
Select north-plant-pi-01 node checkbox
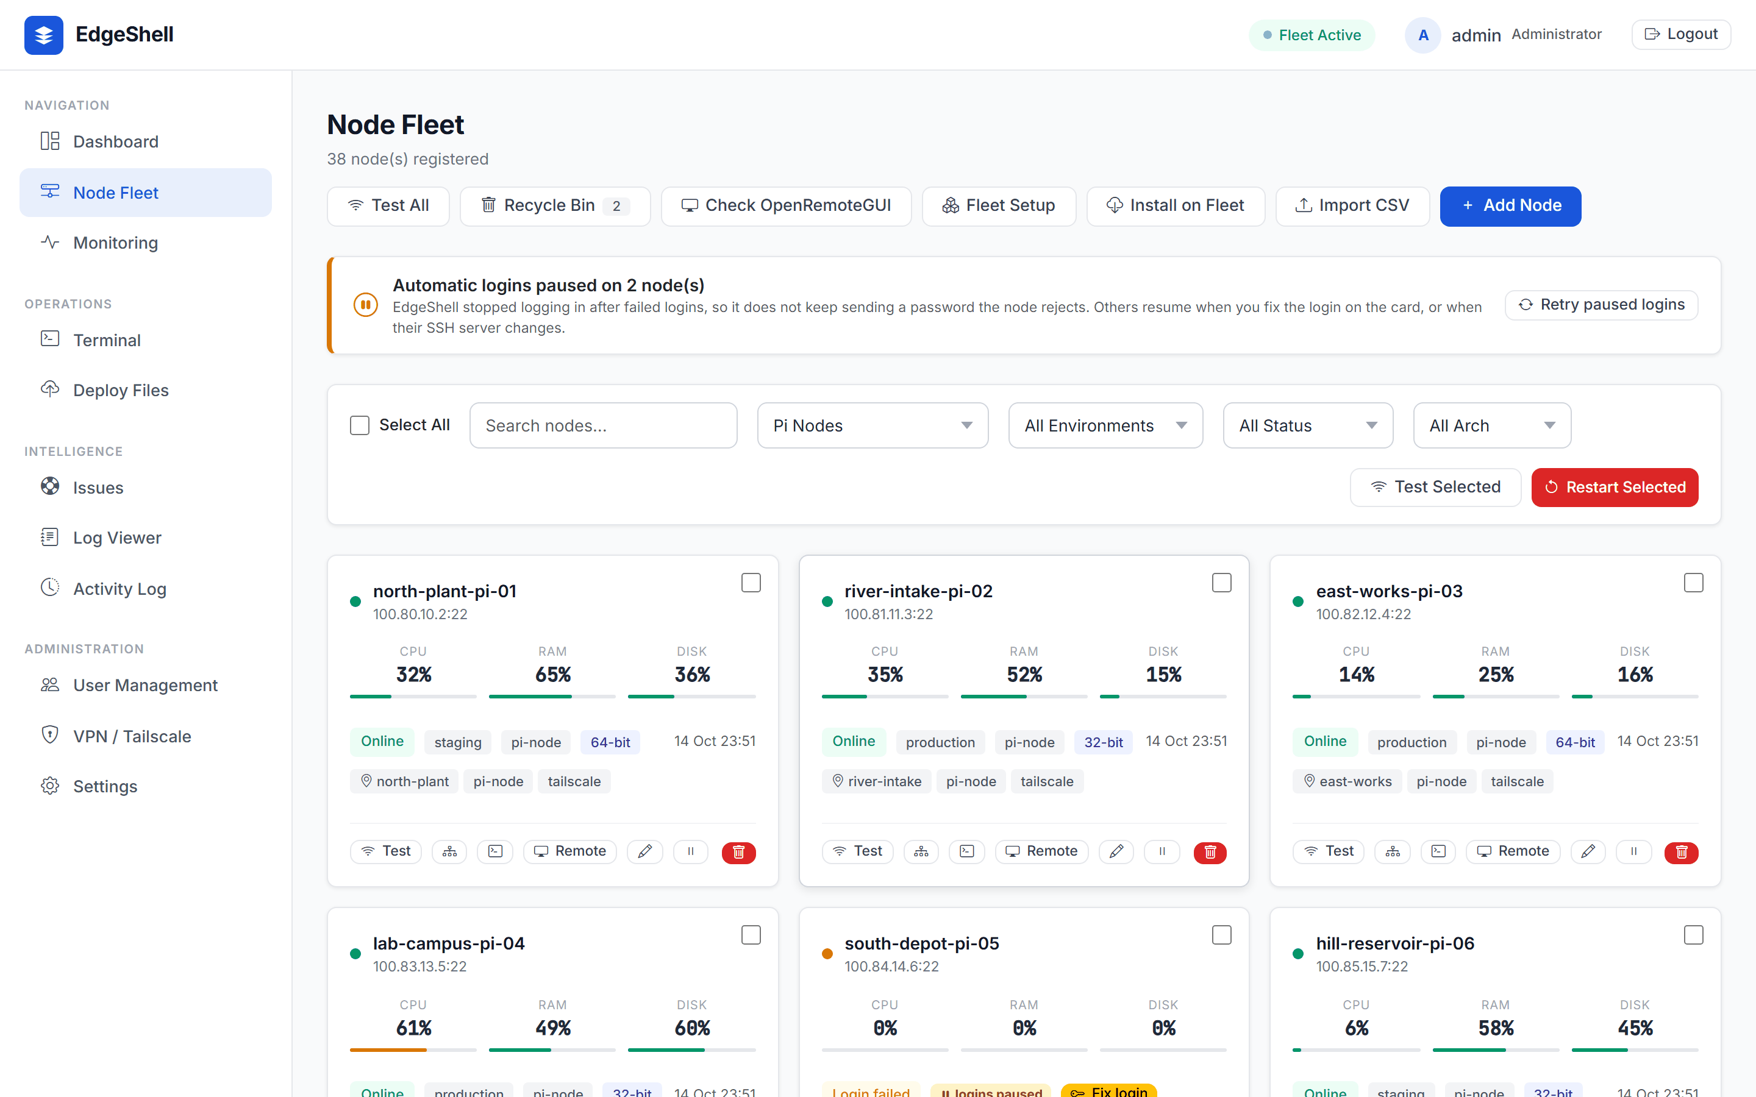coord(751,583)
